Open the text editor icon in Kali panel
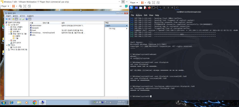 point(145,8)
